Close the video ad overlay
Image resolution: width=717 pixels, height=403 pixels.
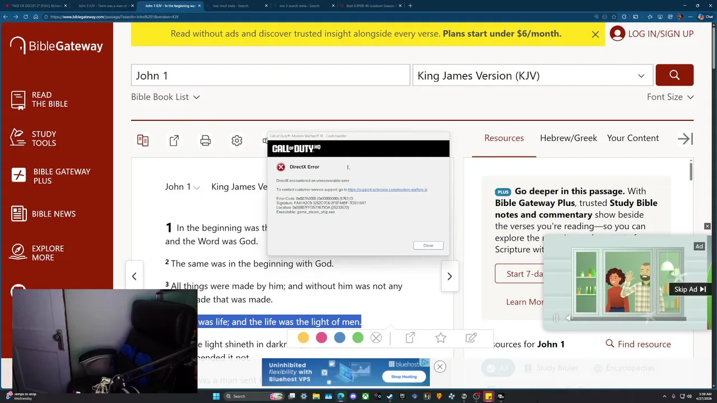(707, 226)
